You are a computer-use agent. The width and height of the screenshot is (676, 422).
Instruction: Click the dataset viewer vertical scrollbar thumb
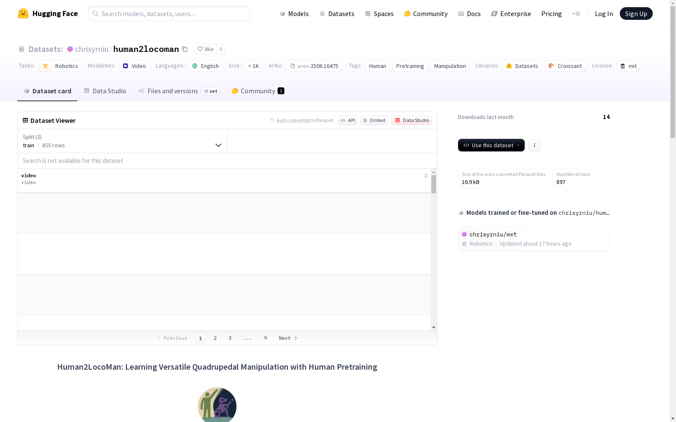click(433, 184)
